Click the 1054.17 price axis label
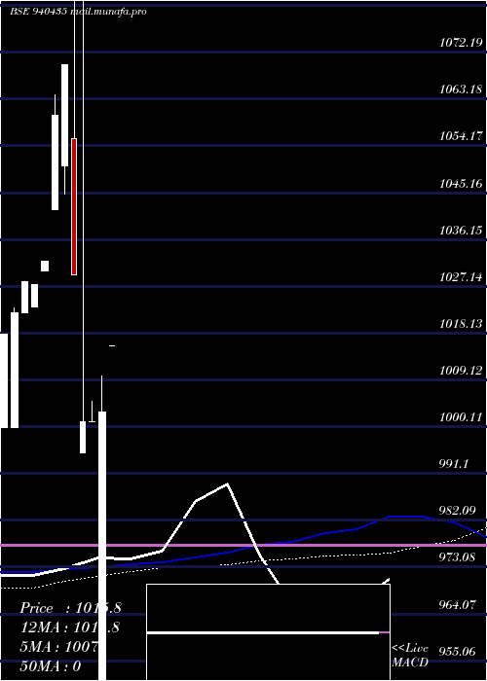 [461, 136]
